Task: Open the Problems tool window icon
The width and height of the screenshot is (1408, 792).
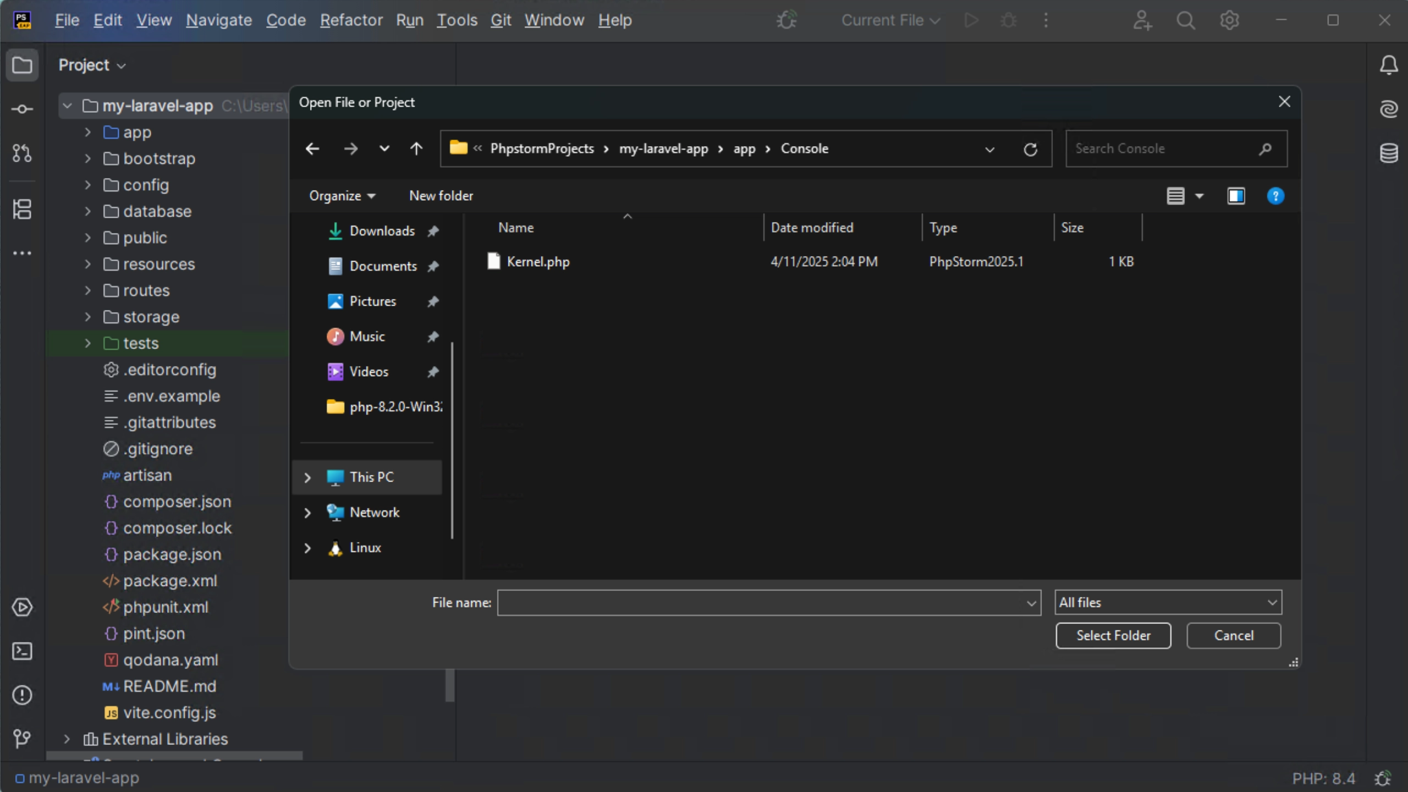Action: (x=22, y=695)
